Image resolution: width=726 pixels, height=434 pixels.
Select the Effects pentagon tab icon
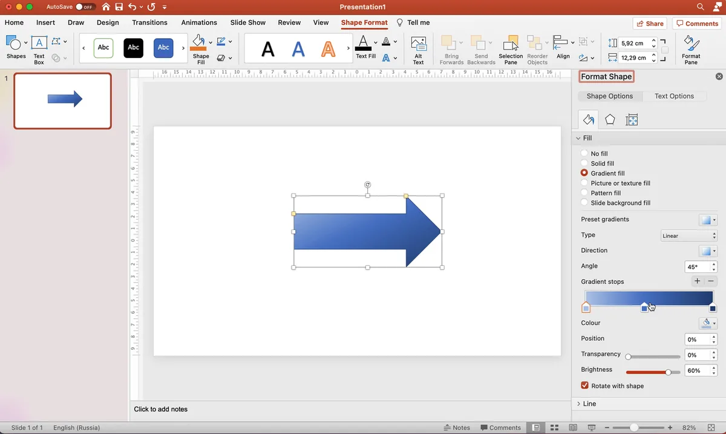[x=610, y=120]
